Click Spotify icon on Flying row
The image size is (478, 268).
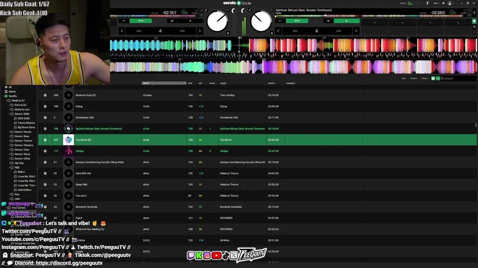pos(45,106)
